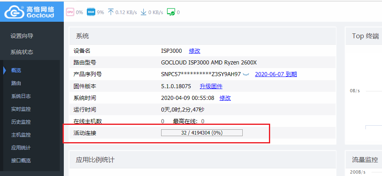Click the 升级固件 firmware upgrade link
Screen dimensions: 382x176
[211, 86]
